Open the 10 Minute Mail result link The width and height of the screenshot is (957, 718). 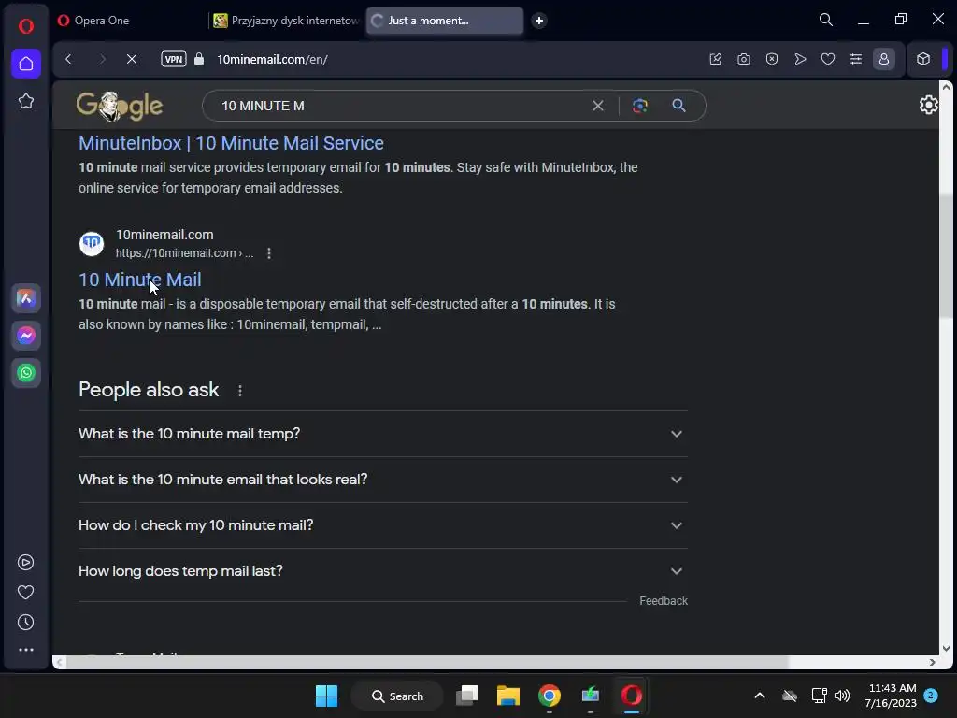pos(140,280)
